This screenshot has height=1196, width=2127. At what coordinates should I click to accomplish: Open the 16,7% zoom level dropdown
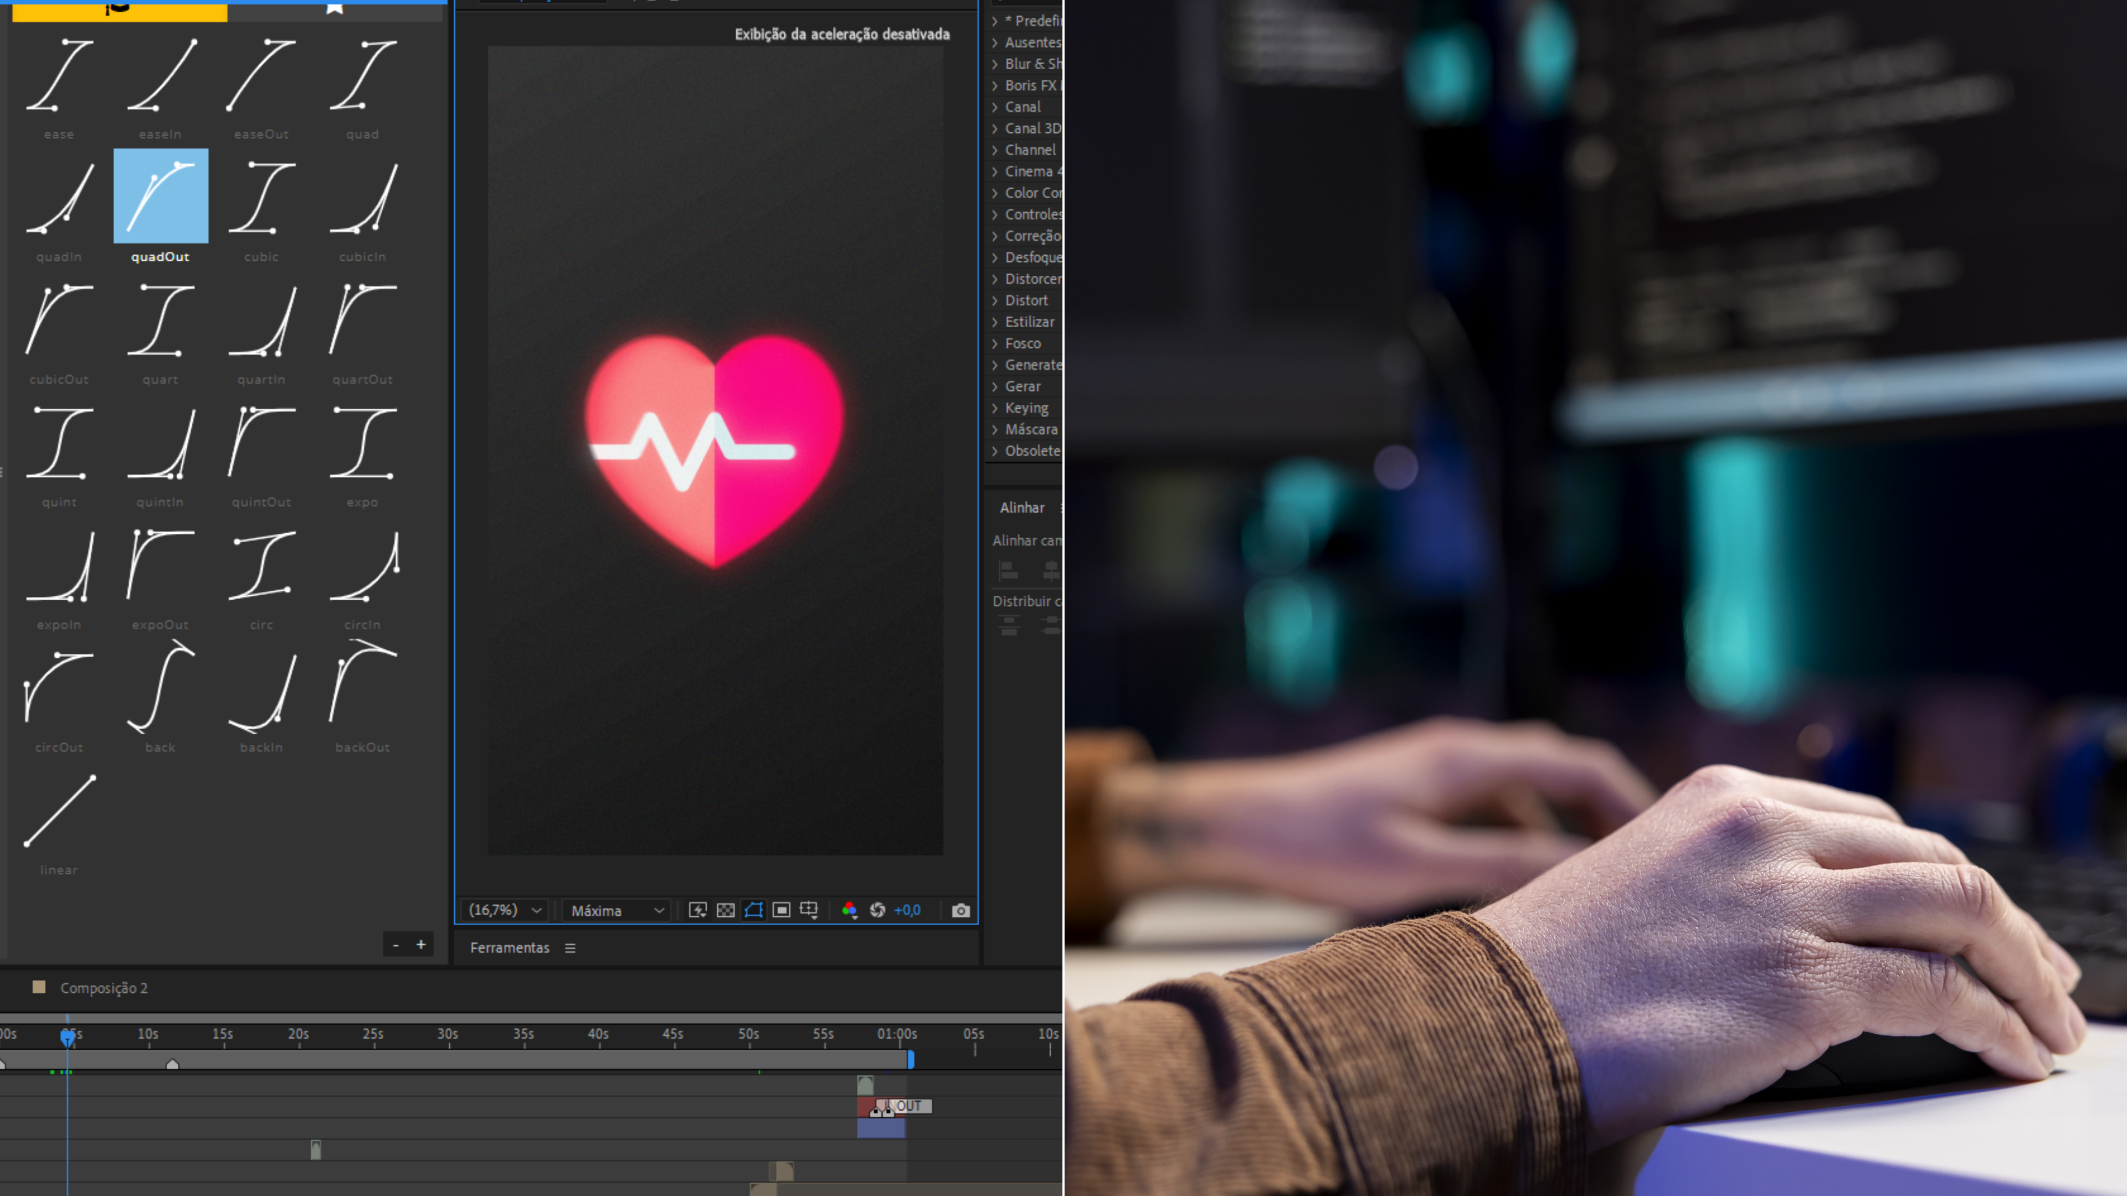pos(505,910)
